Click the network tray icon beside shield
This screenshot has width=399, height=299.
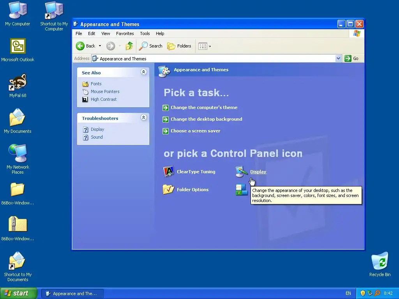(370, 294)
